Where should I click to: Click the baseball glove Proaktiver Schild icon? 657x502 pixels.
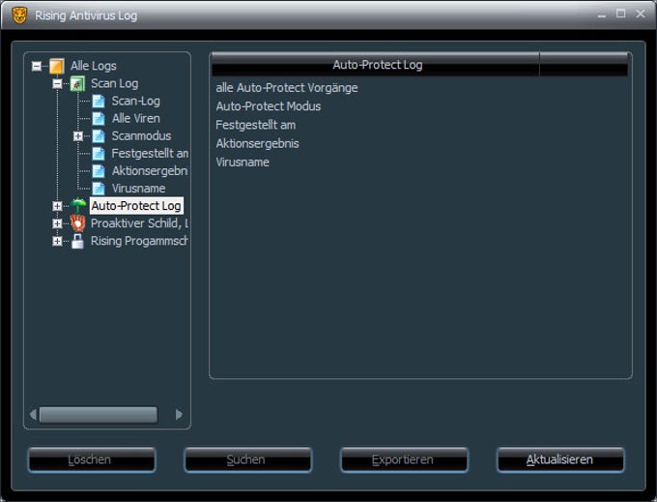tap(77, 223)
